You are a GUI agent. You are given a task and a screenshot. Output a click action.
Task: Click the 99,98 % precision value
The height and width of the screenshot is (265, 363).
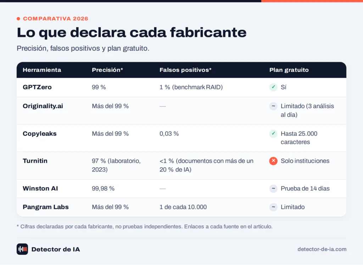tap(103, 188)
